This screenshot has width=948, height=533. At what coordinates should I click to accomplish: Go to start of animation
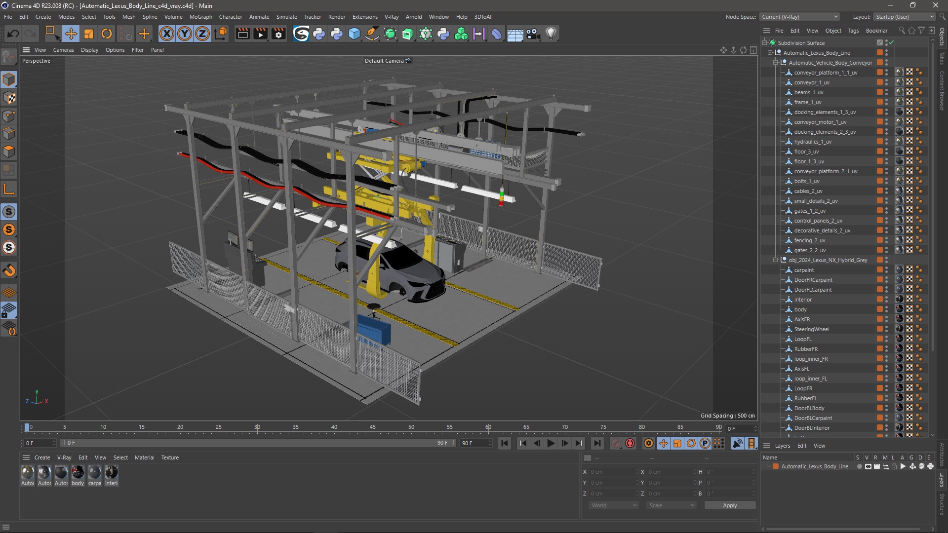coord(505,443)
